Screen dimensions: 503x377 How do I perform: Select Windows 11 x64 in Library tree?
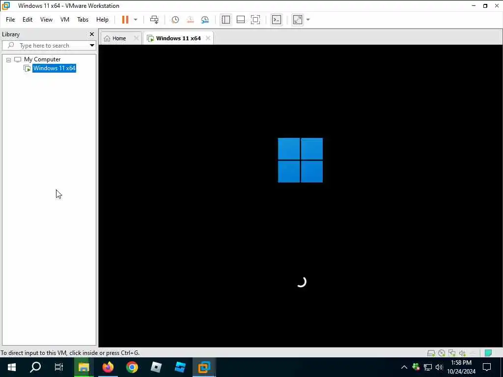[54, 68]
